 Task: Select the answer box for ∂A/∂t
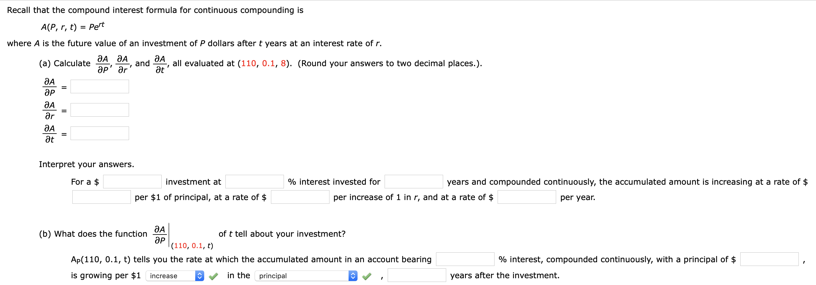click(x=99, y=133)
